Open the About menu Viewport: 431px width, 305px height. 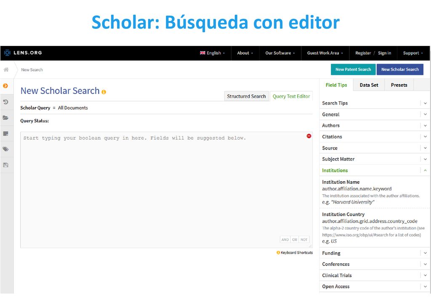[245, 53]
